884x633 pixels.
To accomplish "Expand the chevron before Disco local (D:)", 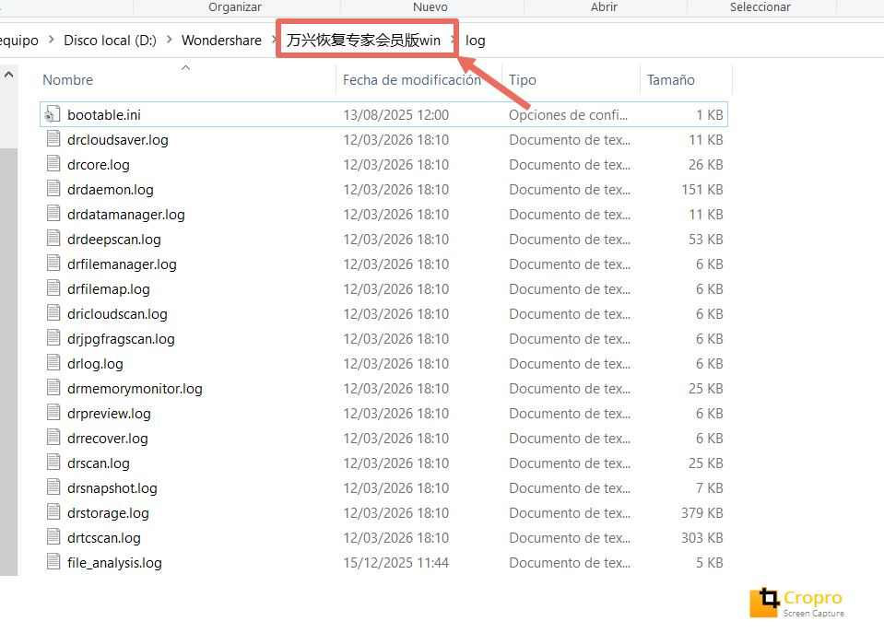I will (52, 40).
